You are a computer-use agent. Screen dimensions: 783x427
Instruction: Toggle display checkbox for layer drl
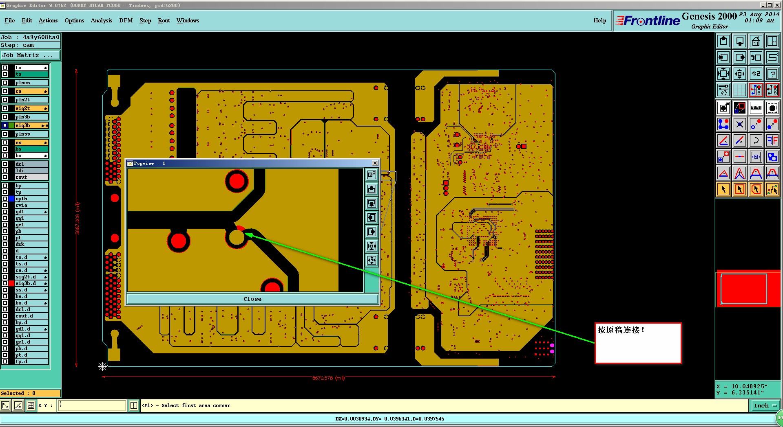tap(5, 164)
